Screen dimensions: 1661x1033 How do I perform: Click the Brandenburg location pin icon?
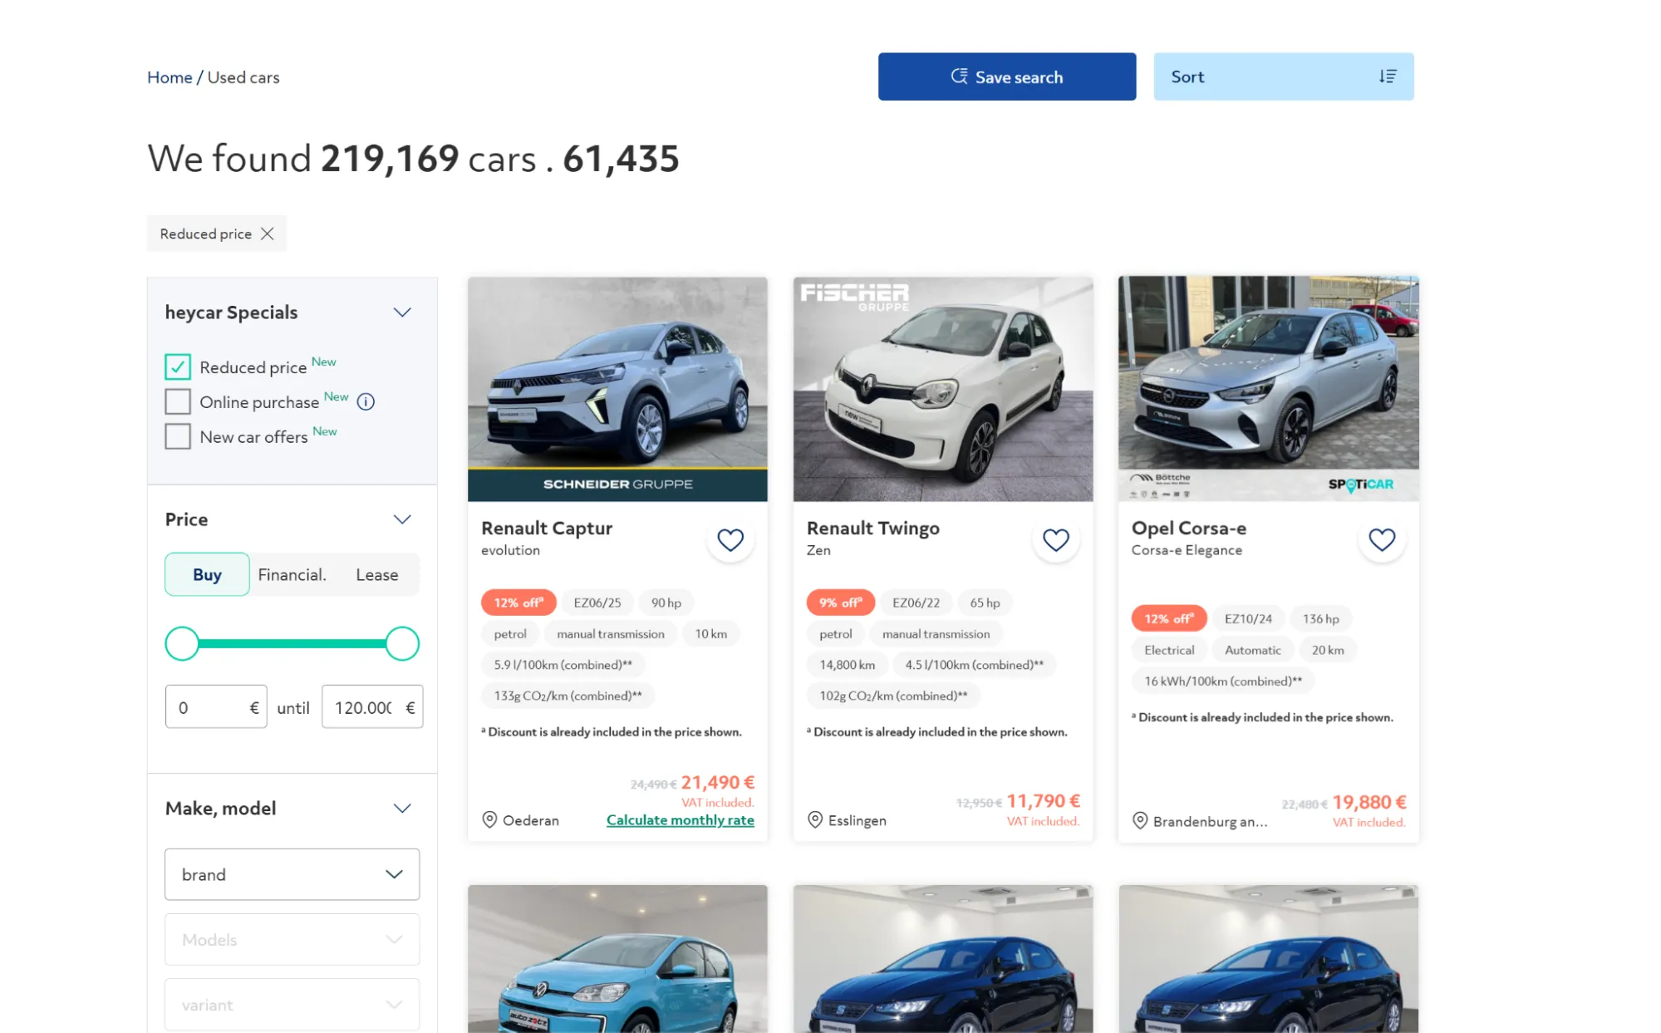pos(1140,821)
